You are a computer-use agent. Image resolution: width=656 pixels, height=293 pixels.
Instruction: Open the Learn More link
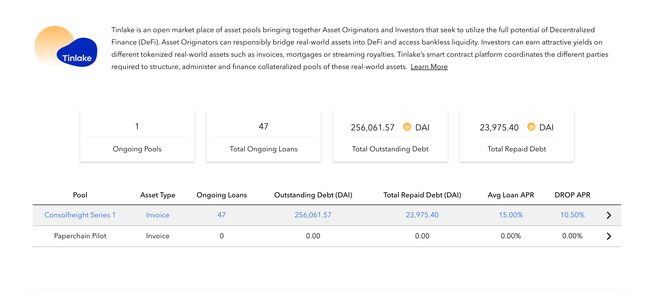click(429, 67)
